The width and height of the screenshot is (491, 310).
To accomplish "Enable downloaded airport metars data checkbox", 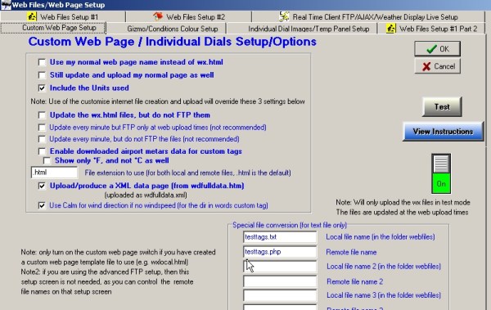I will [x=42, y=151].
